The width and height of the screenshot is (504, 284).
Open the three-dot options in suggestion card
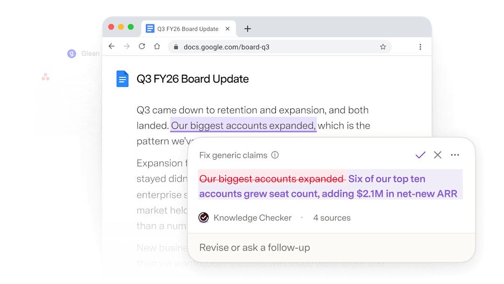click(455, 155)
